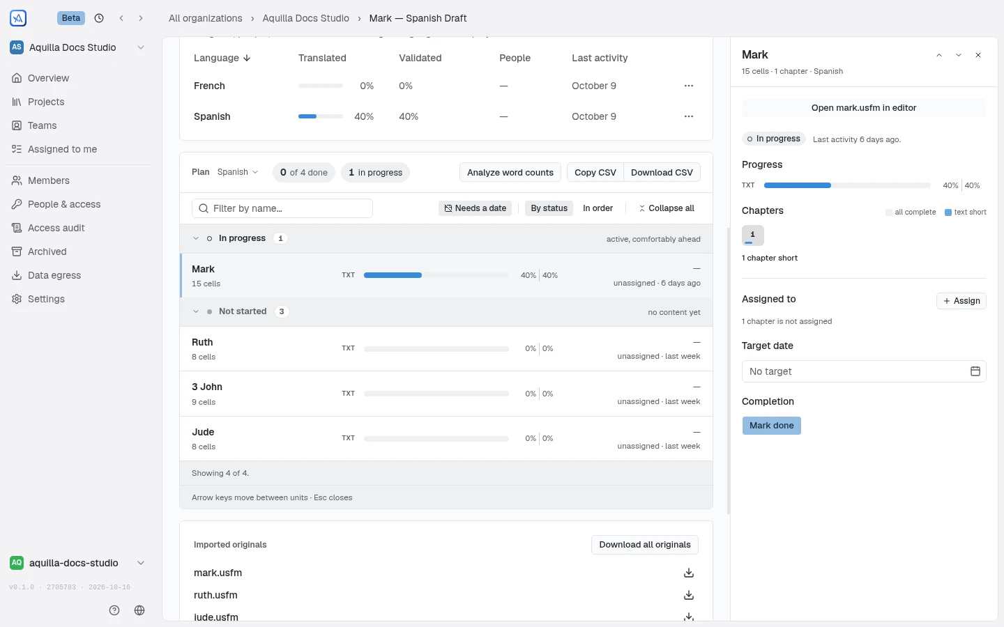Switch grouping to In order
Image resolution: width=1004 pixels, height=627 pixels.
598,208
